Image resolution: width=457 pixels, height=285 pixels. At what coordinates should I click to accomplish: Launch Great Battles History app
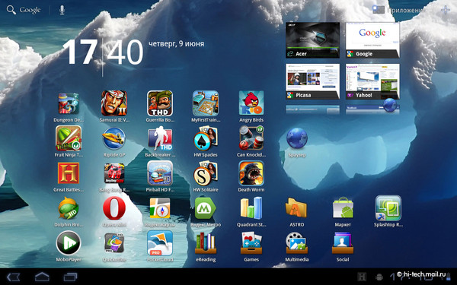click(69, 173)
